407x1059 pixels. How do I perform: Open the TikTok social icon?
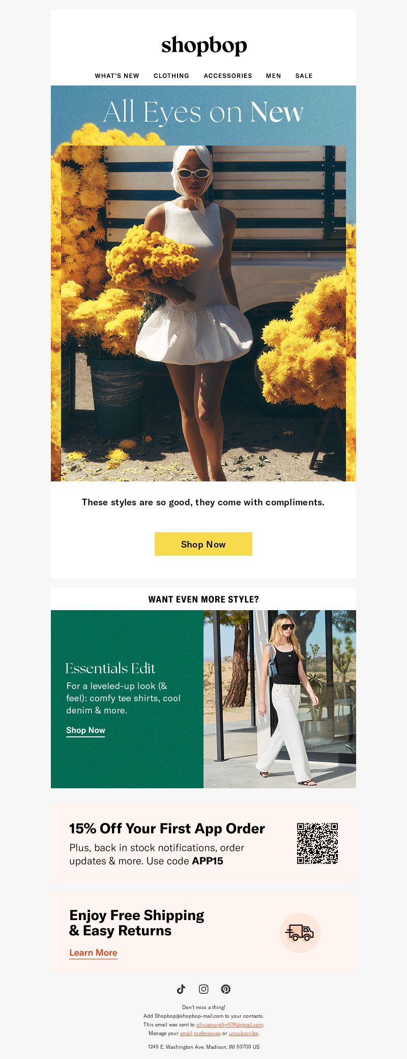(x=181, y=989)
